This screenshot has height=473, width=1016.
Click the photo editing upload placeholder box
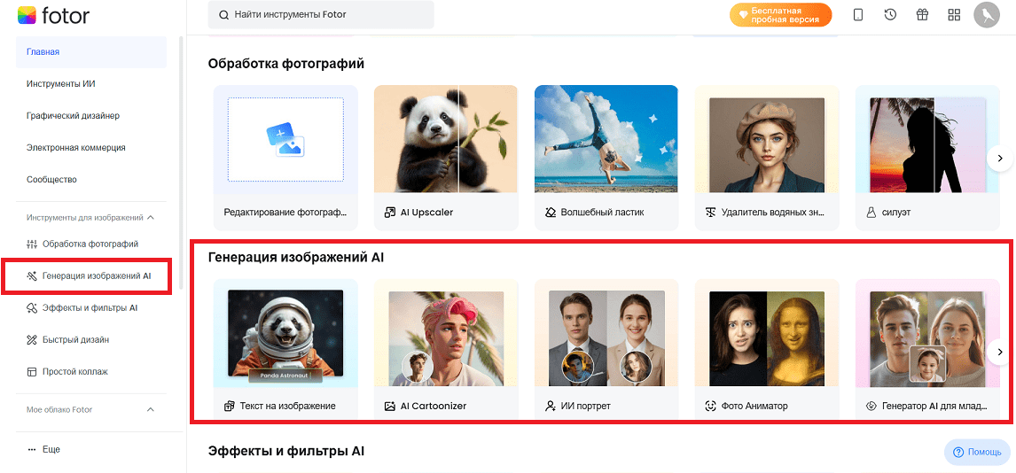pyautogui.click(x=285, y=140)
